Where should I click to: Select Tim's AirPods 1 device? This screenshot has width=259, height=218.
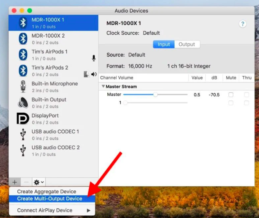(53, 55)
